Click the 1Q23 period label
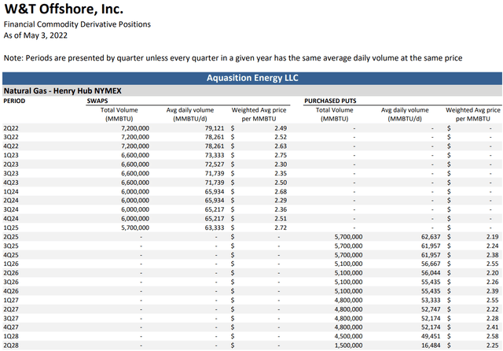Viewport: 503px width, 351px height. (x=11, y=155)
